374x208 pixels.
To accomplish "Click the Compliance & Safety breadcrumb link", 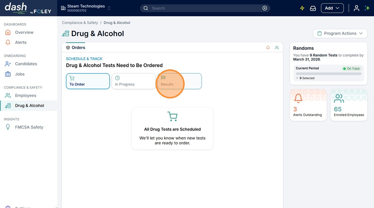I will tap(80, 23).
